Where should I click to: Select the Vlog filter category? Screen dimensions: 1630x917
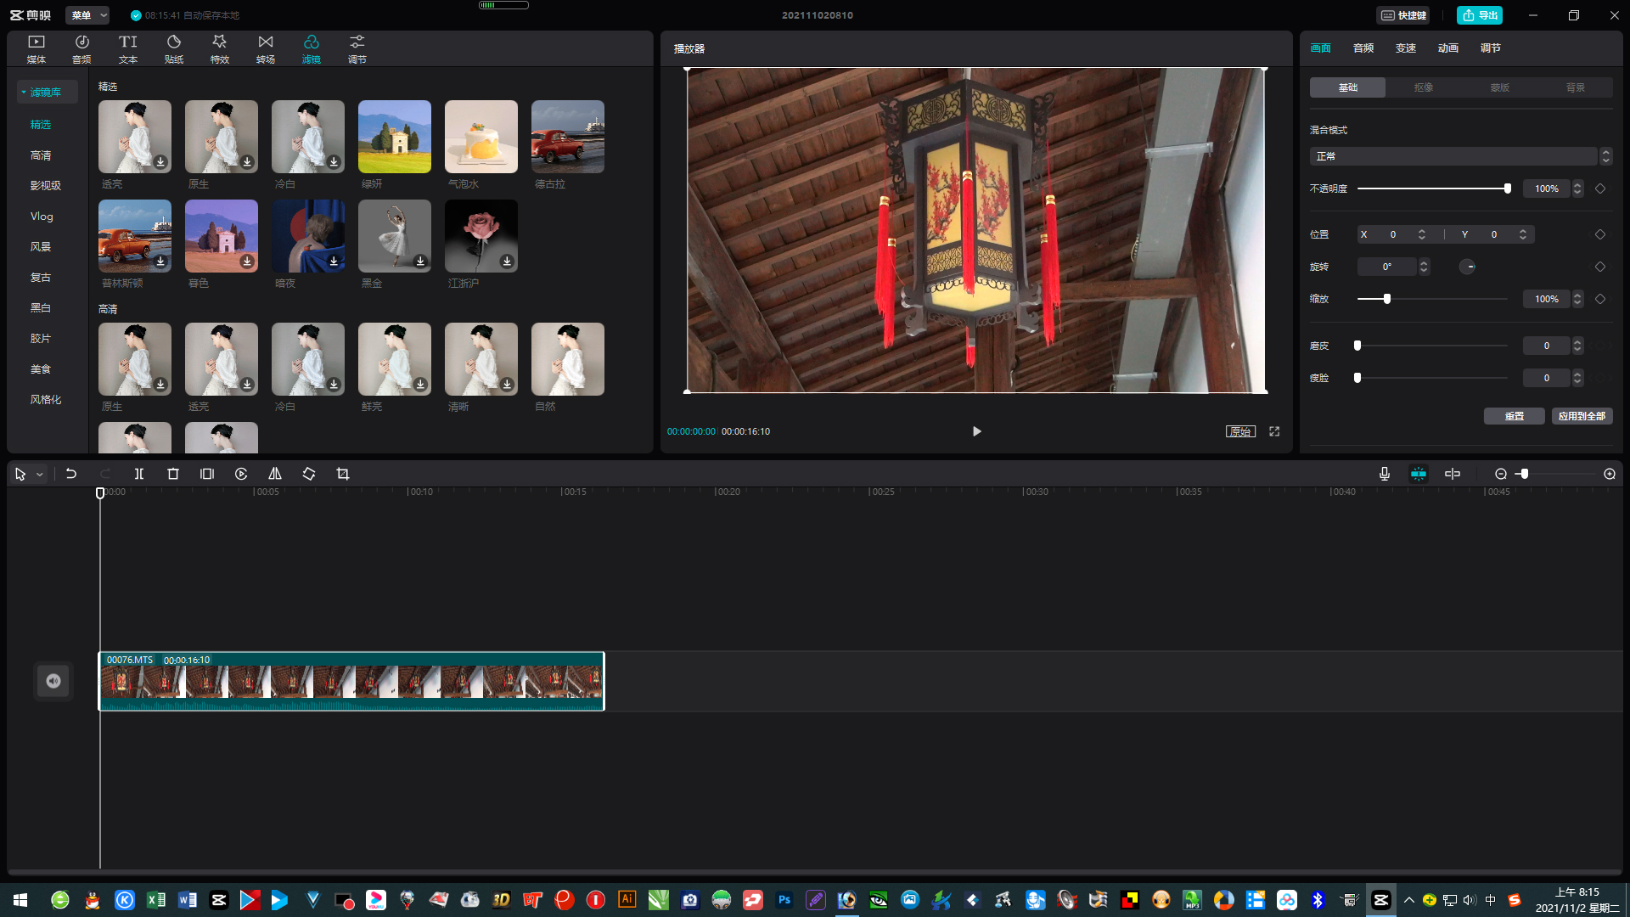[42, 217]
